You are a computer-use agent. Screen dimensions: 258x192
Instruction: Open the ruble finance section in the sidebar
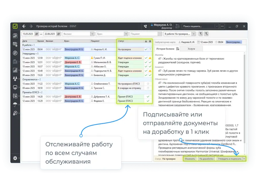(15, 53)
